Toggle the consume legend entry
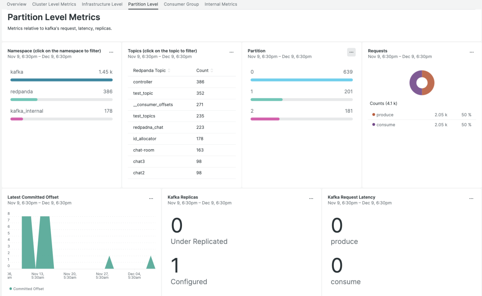This screenshot has width=482, height=296. [x=386, y=125]
